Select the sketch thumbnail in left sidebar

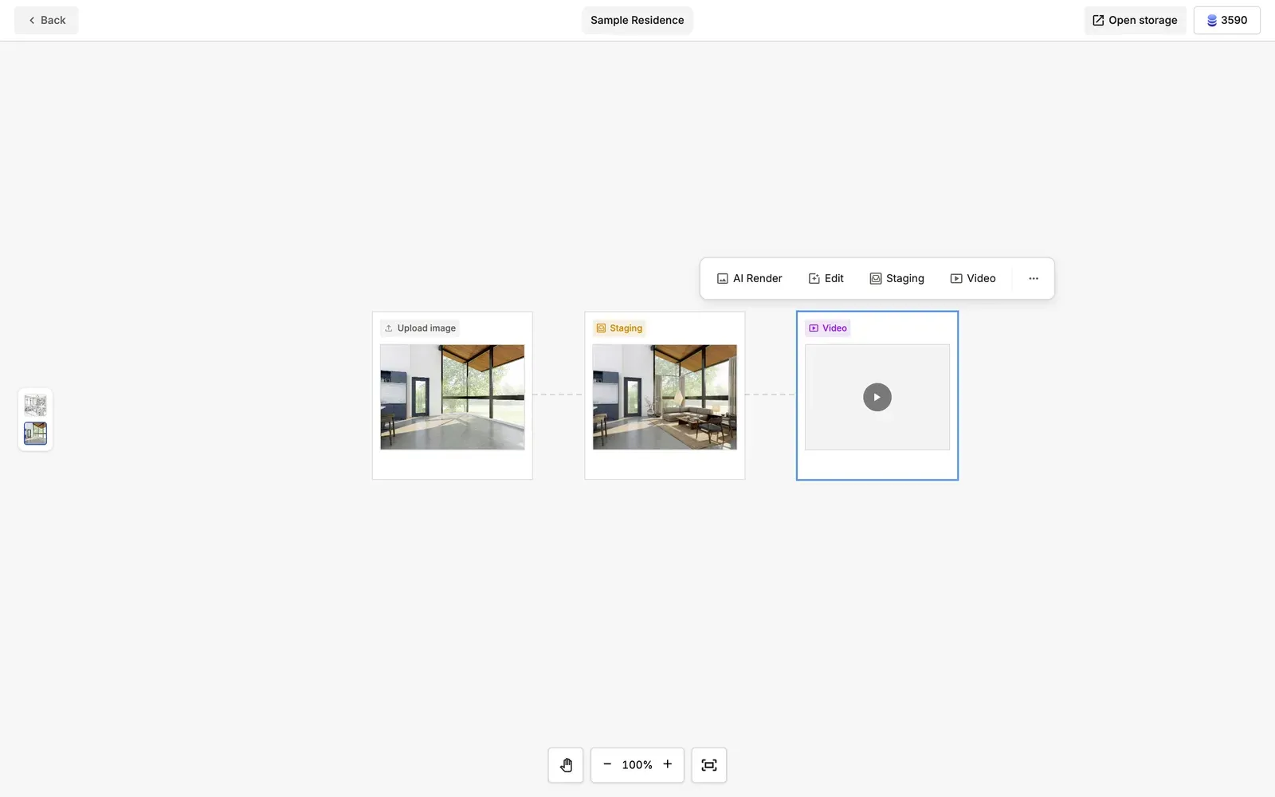[35, 405]
